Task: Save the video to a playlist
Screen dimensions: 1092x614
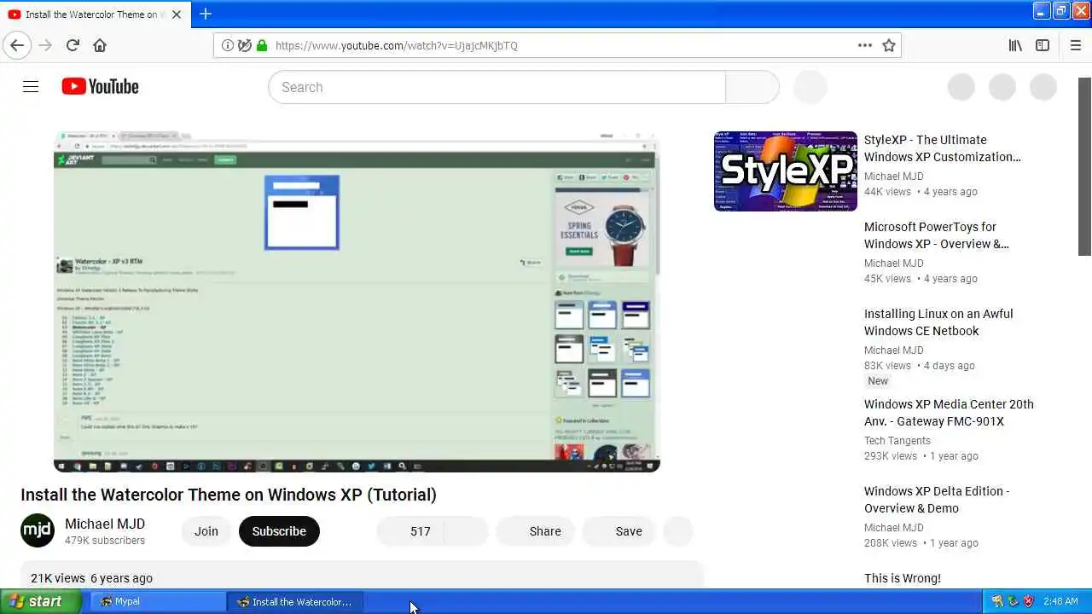Action: coord(619,531)
